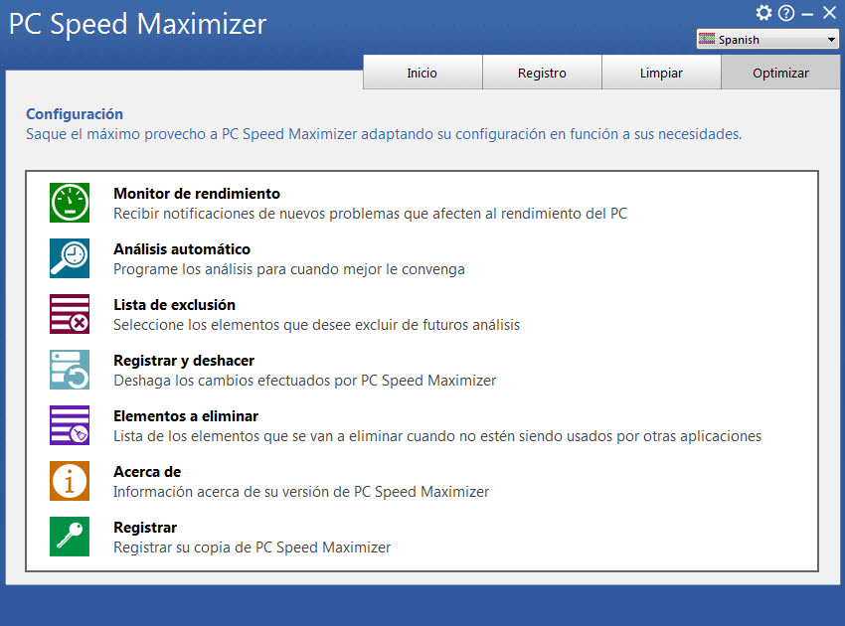845x626 pixels.
Task: Click the Registrar y deshacer heading
Action: (184, 361)
